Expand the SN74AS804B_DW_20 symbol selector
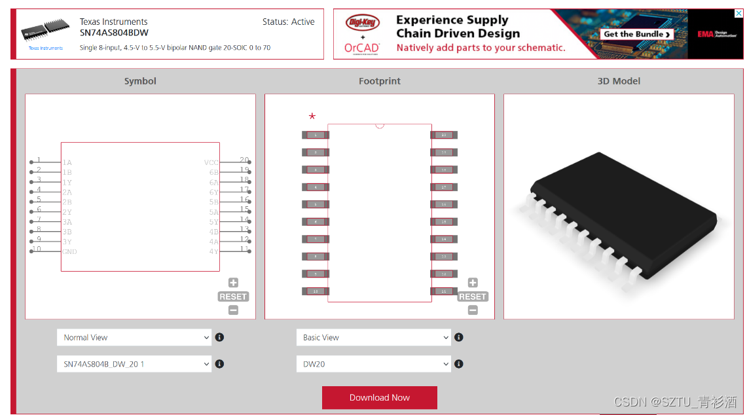 [x=134, y=364]
